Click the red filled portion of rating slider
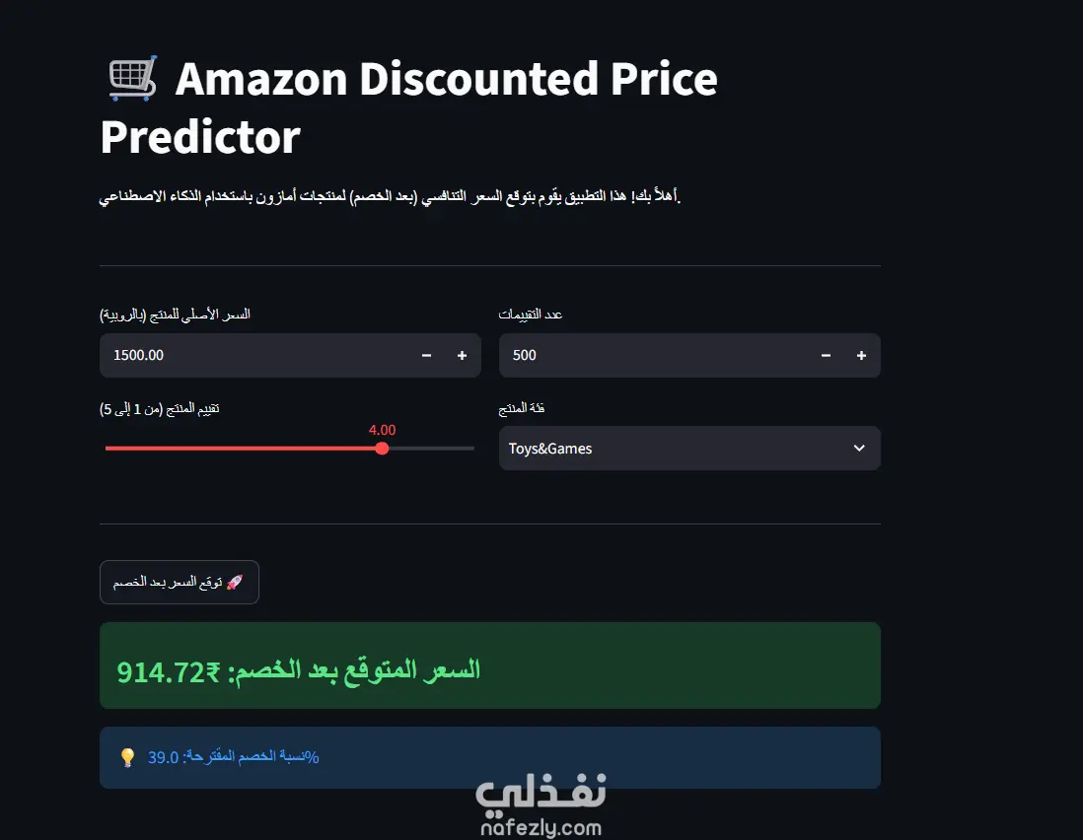 (x=241, y=449)
